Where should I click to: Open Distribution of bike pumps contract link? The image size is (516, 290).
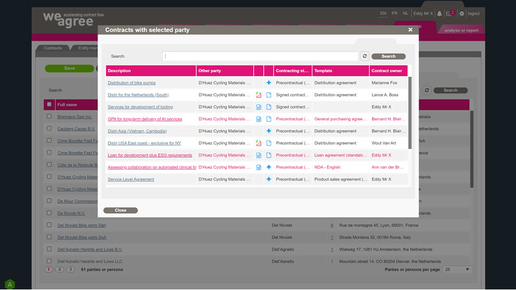pos(132,83)
